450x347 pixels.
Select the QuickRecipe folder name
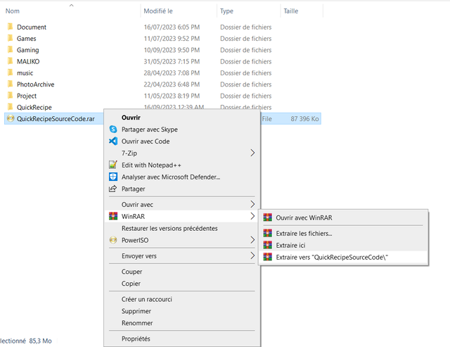pyautogui.click(x=34, y=107)
